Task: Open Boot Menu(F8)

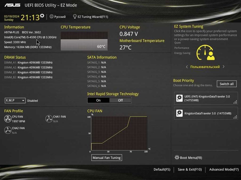Action: click(x=191, y=158)
